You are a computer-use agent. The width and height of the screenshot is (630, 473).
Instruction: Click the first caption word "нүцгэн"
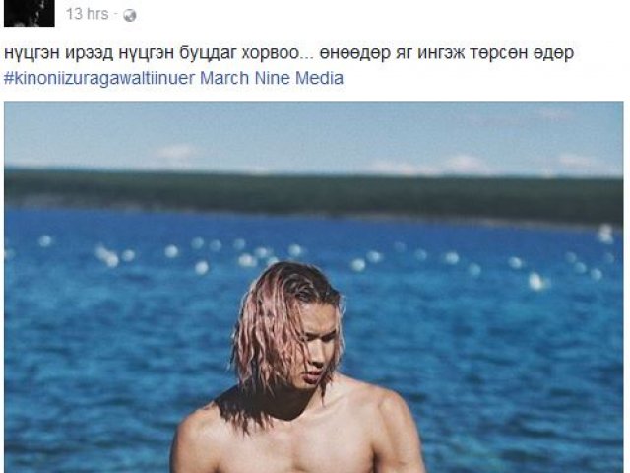31,54
